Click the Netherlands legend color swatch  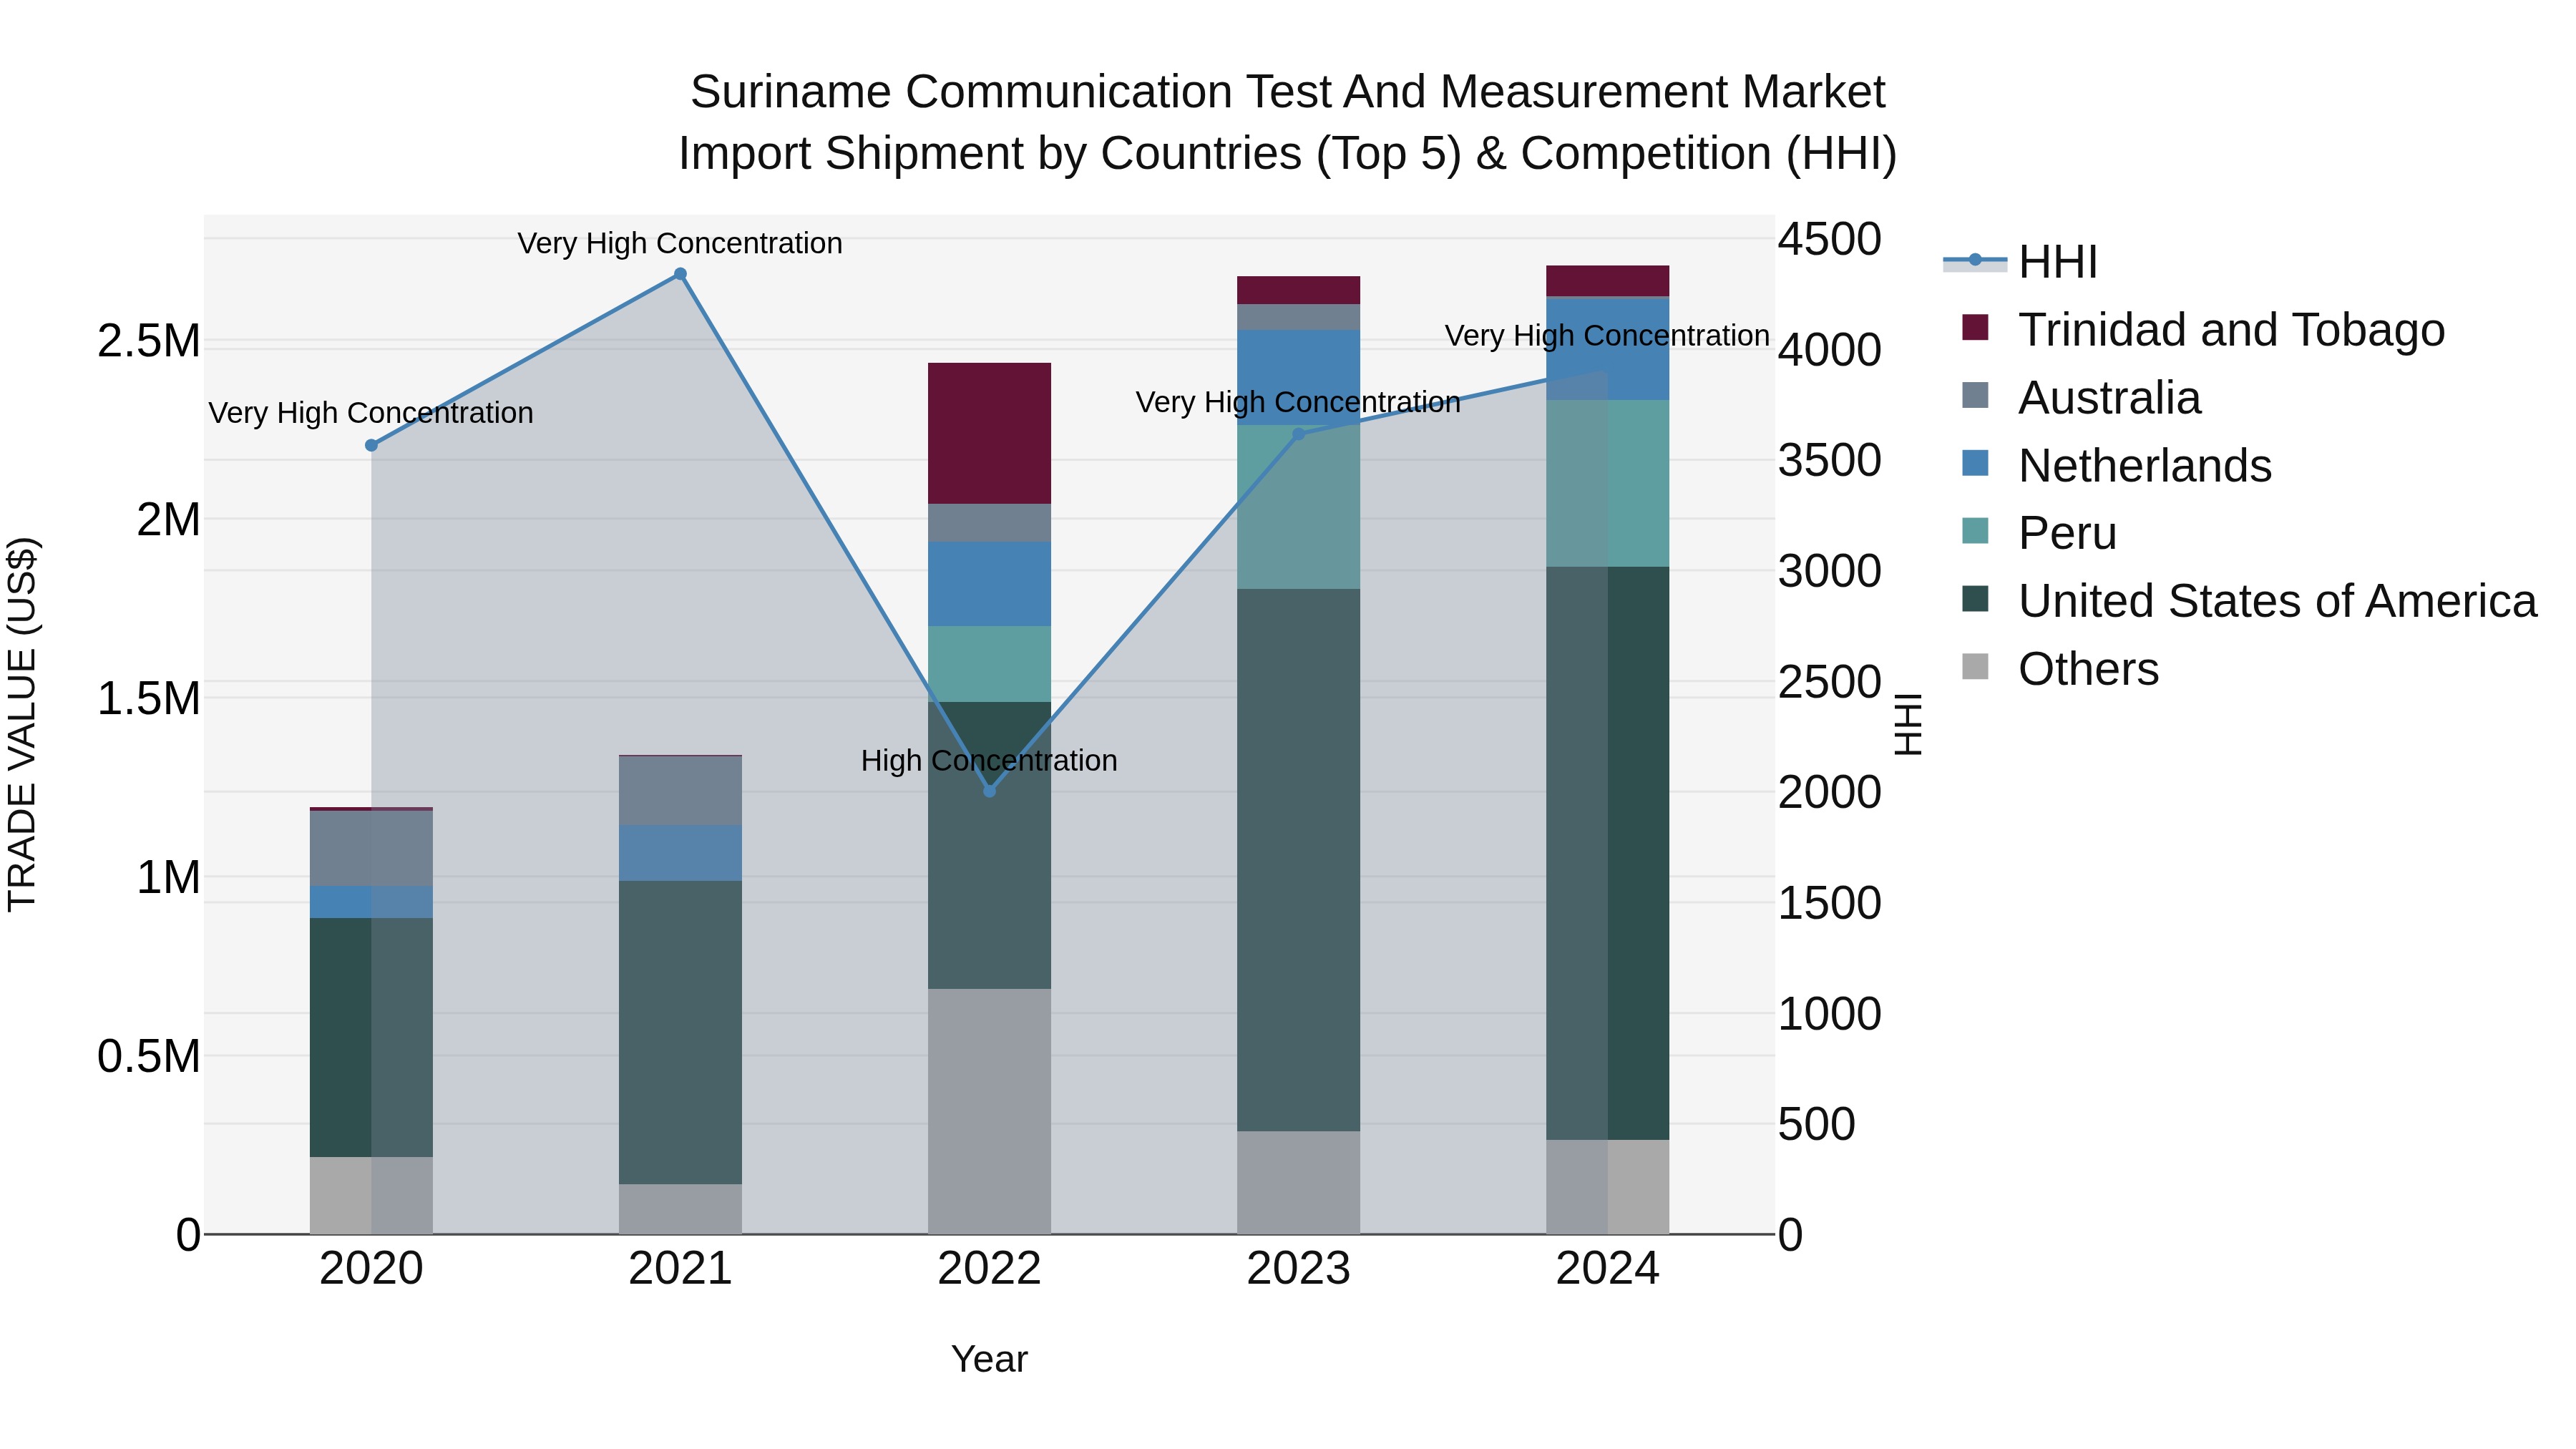coord(1975,463)
